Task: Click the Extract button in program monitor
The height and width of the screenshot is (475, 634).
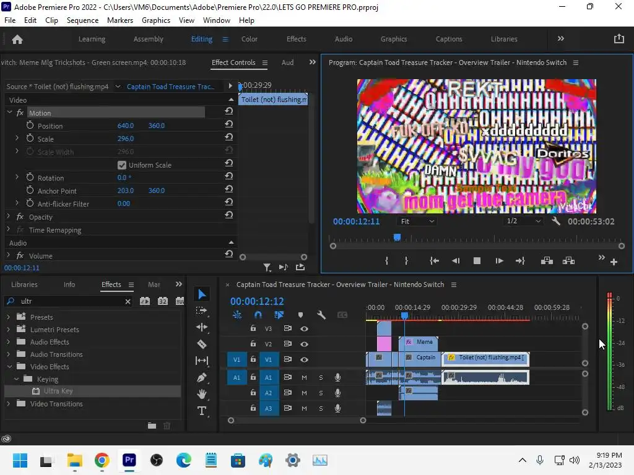Action: (x=568, y=260)
